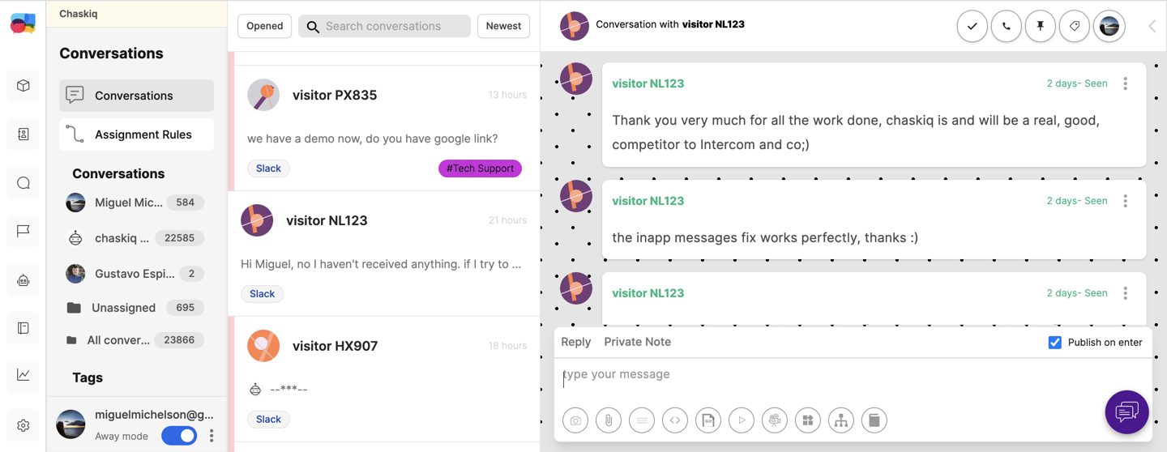Pin the conversation with the pin icon
This screenshot has height=452, width=1167.
[1040, 26]
